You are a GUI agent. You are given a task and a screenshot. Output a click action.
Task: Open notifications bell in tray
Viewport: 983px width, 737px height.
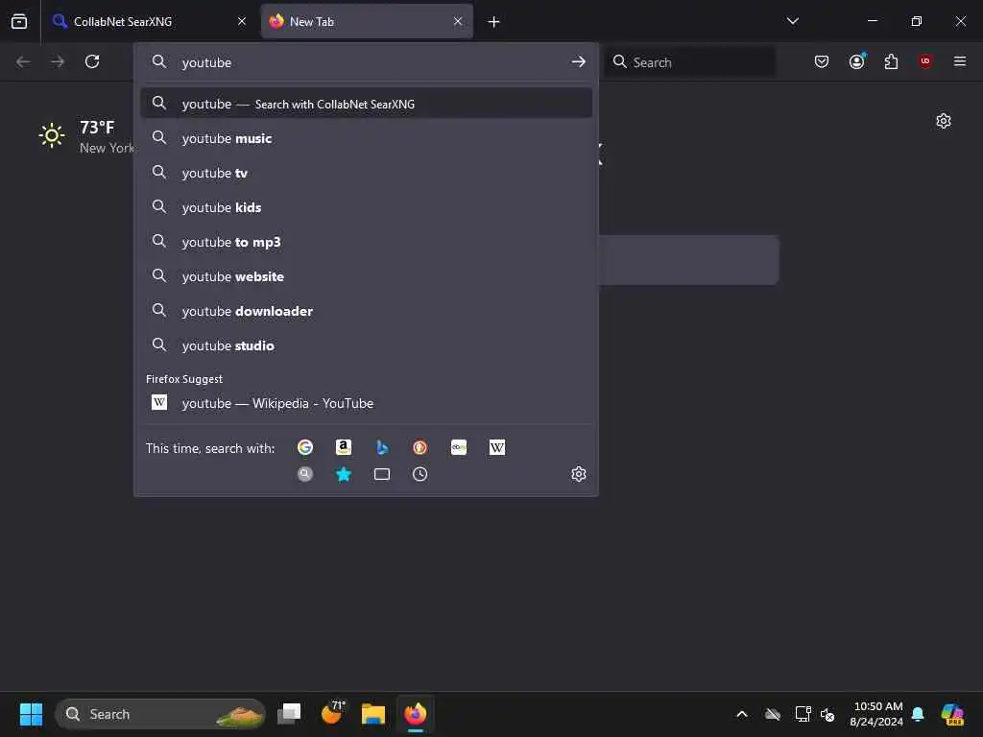pyautogui.click(x=918, y=714)
